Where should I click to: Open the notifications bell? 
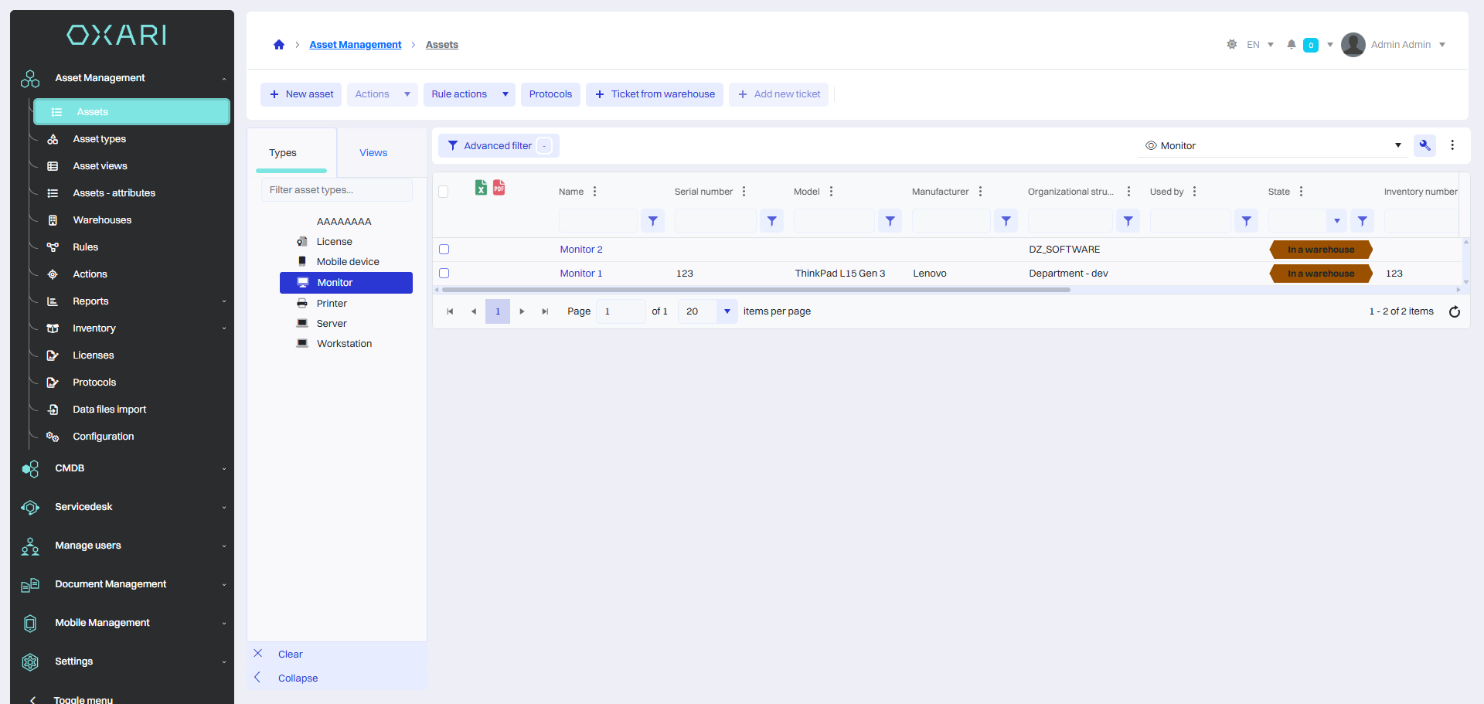pyautogui.click(x=1291, y=45)
